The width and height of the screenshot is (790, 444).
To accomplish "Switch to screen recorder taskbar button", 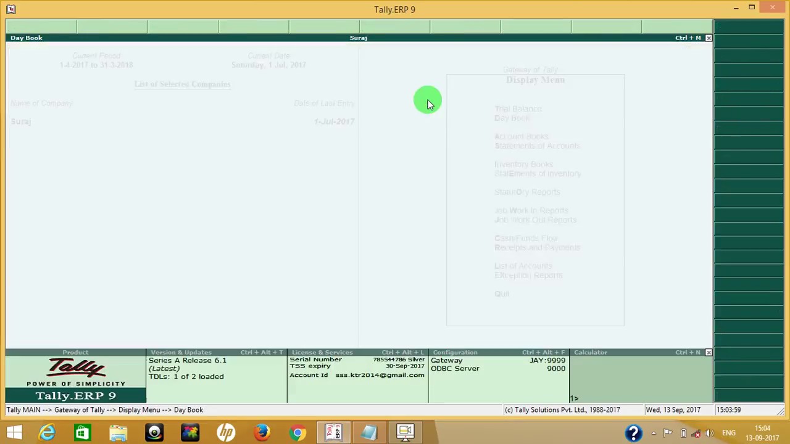I will [x=405, y=432].
